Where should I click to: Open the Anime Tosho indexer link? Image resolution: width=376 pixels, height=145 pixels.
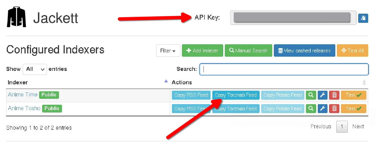(x=24, y=108)
